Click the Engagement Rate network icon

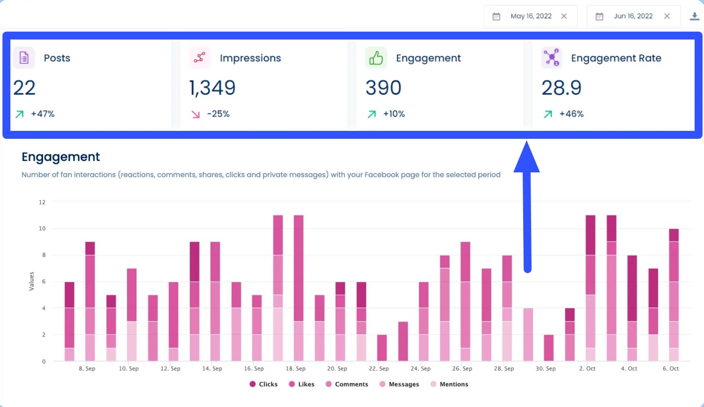pos(551,58)
